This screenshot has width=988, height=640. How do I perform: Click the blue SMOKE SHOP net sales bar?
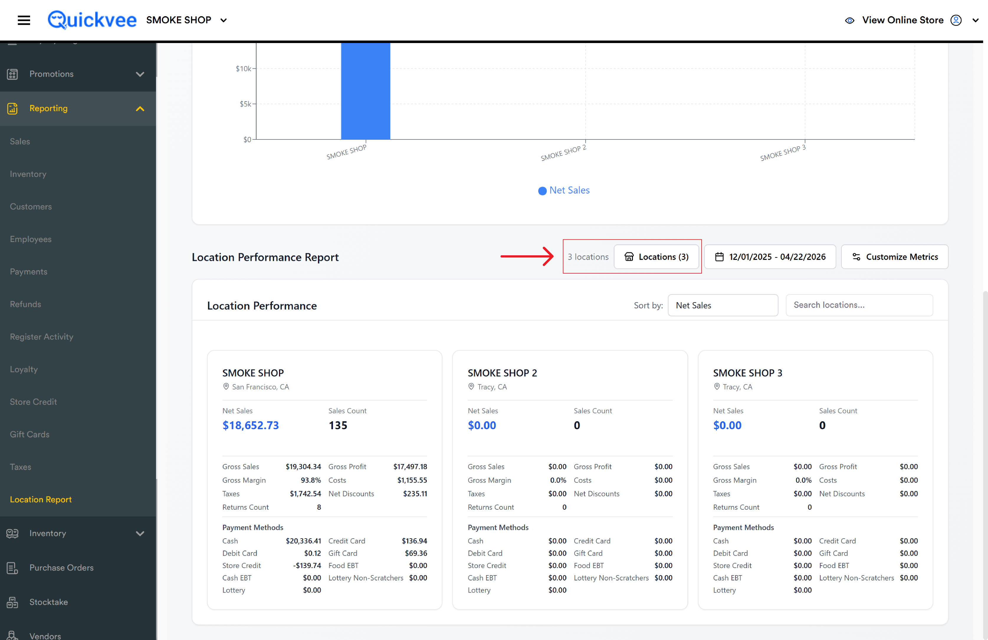[x=365, y=91]
